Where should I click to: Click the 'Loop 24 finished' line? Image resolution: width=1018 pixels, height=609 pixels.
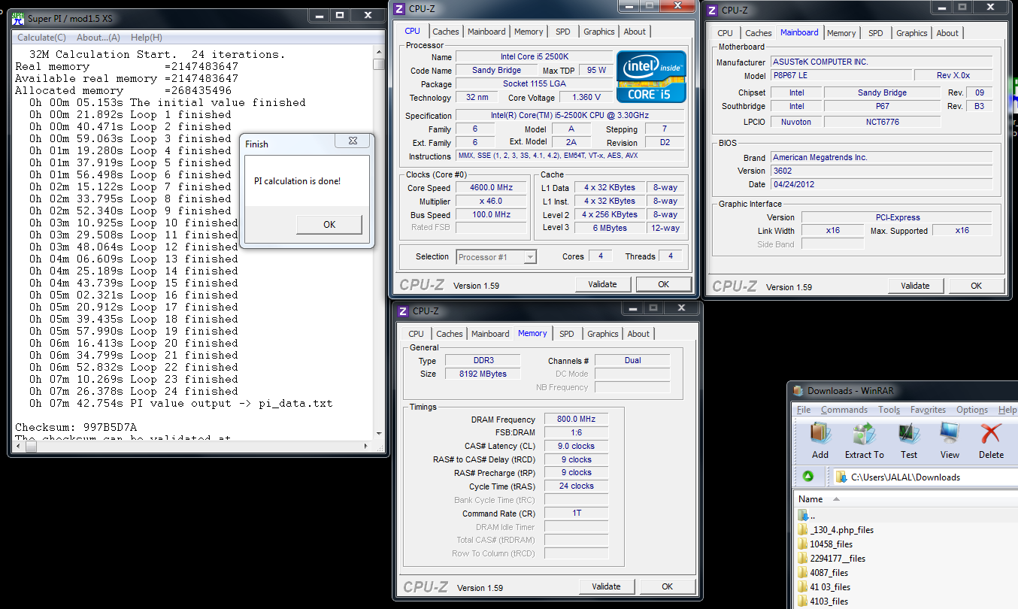tap(134, 391)
